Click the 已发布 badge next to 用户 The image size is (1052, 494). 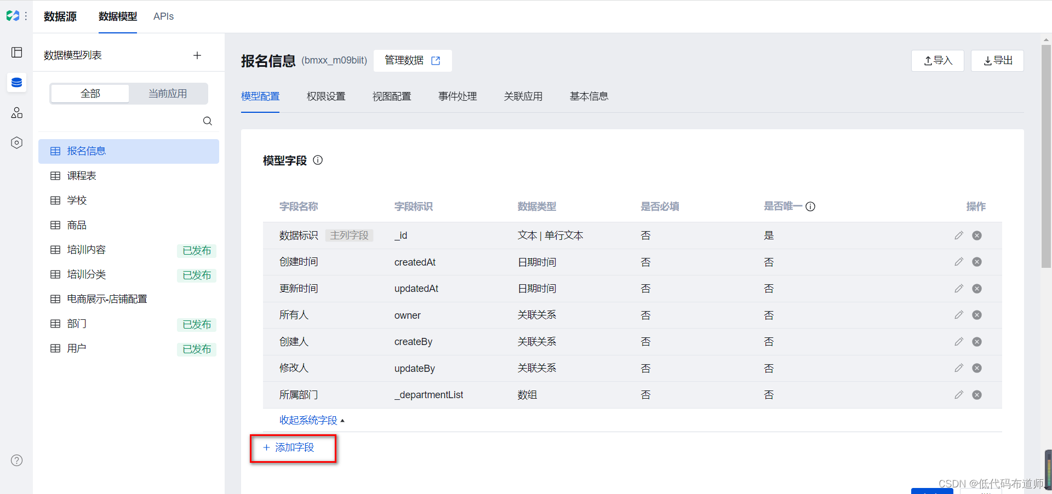197,349
